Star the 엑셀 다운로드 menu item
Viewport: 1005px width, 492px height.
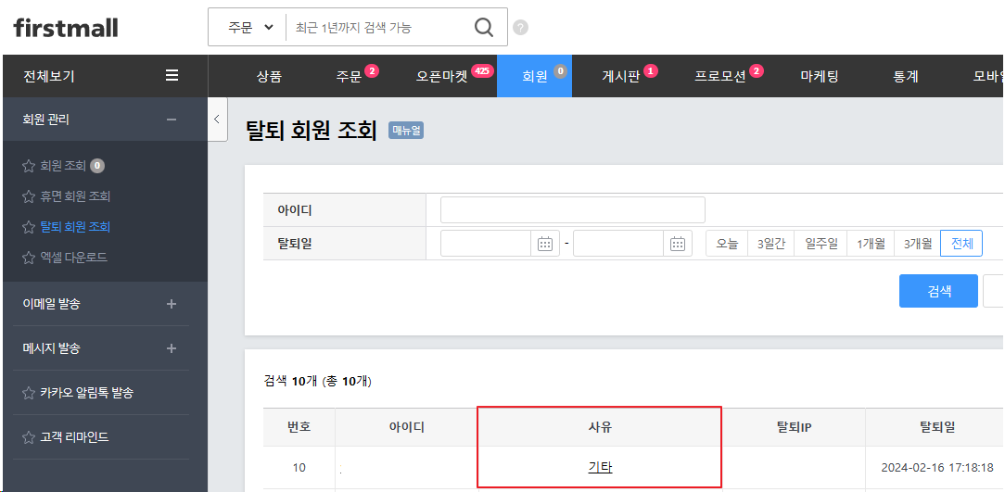click(28, 257)
